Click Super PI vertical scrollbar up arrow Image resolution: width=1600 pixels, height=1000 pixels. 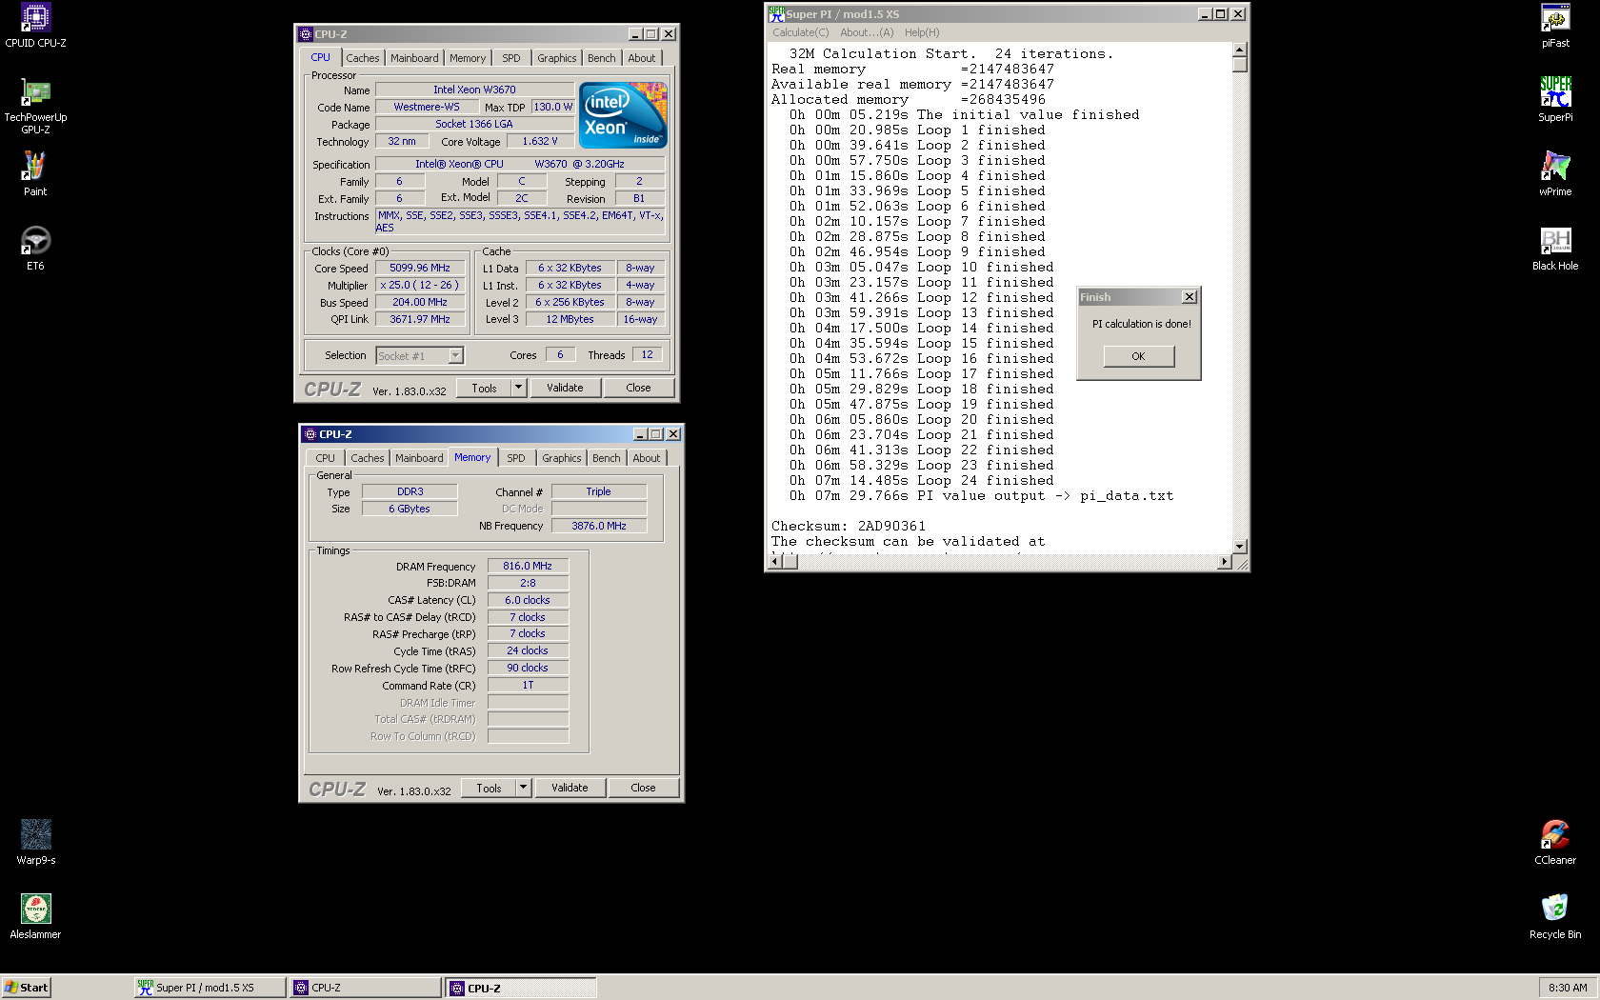point(1239,50)
